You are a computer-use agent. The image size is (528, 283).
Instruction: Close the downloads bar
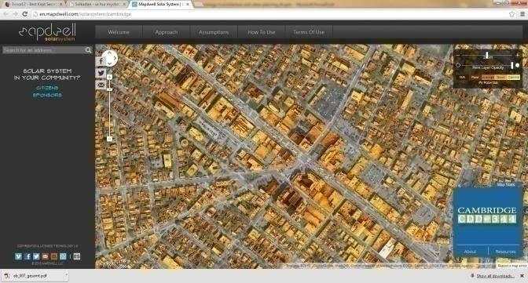tap(522, 276)
